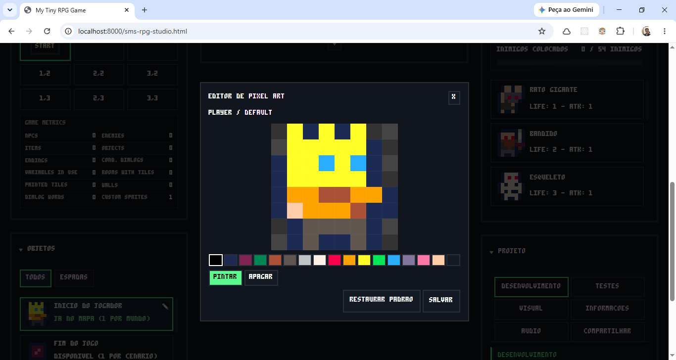This screenshot has height=360, width=676.
Task: Select the Apagar erase mode
Action: (261, 277)
